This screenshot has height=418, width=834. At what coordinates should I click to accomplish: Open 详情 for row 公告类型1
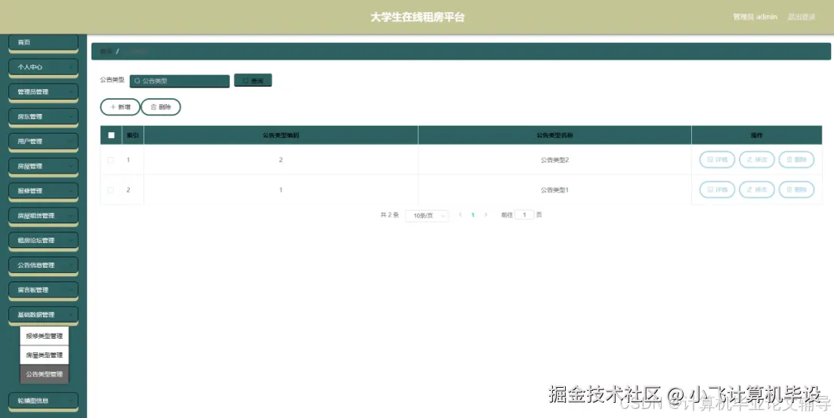click(717, 189)
